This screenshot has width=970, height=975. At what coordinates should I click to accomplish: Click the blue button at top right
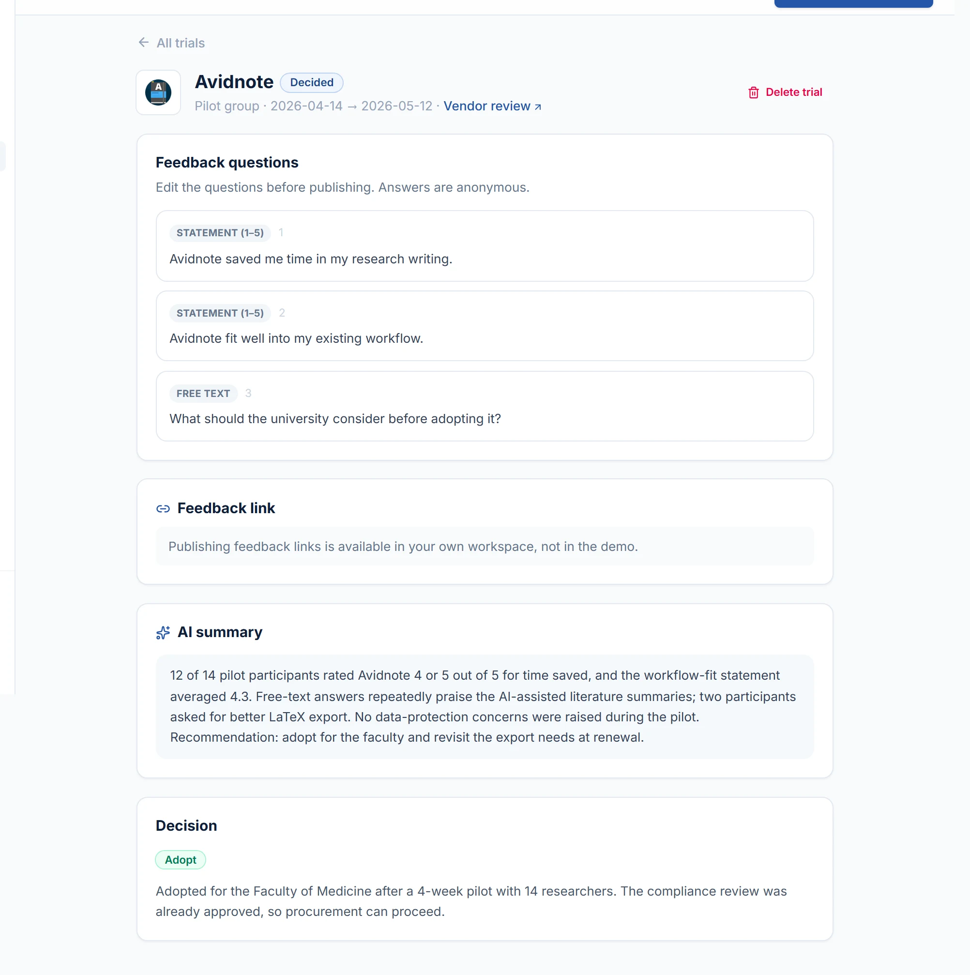click(853, 3)
